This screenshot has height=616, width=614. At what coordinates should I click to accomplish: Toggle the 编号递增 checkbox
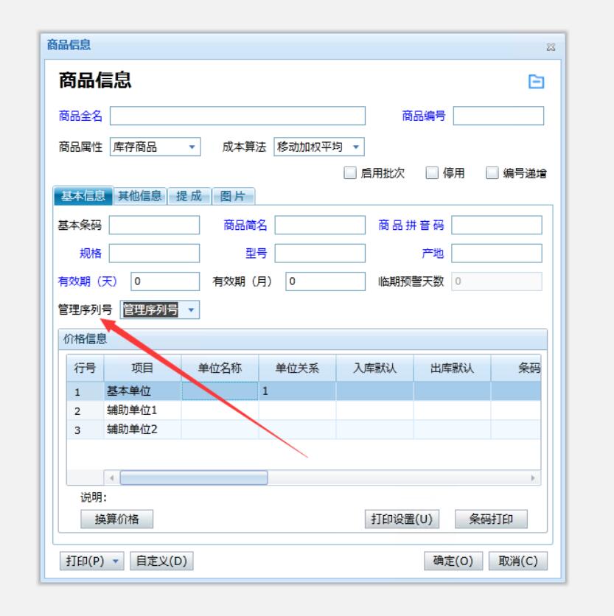tap(492, 172)
